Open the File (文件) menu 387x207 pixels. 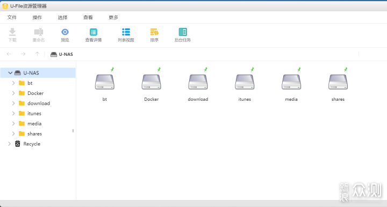[x=12, y=18]
